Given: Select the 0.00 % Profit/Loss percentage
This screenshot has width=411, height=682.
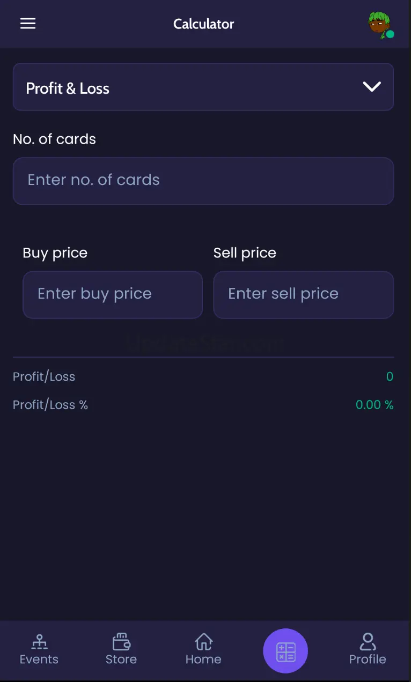Looking at the screenshot, I should (x=375, y=405).
